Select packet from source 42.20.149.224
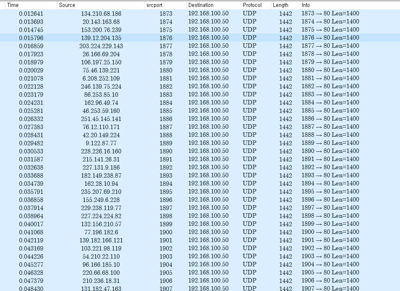400x291 pixels. 200,135
